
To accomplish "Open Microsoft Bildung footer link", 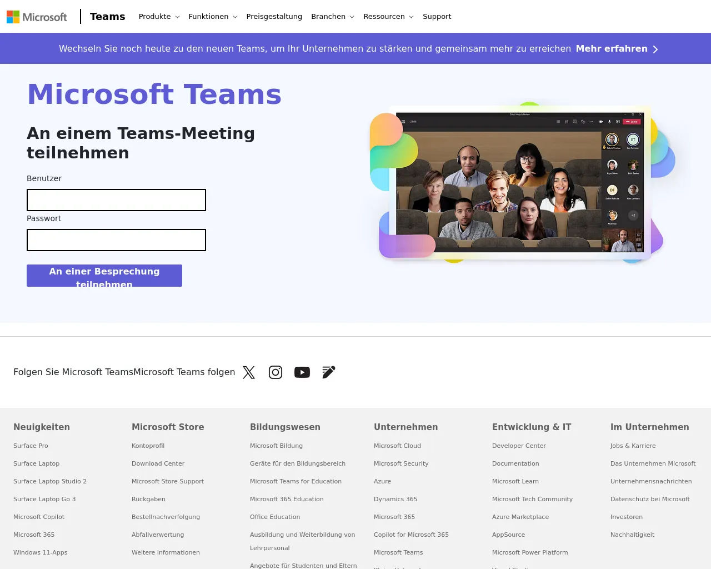I will pos(277,446).
